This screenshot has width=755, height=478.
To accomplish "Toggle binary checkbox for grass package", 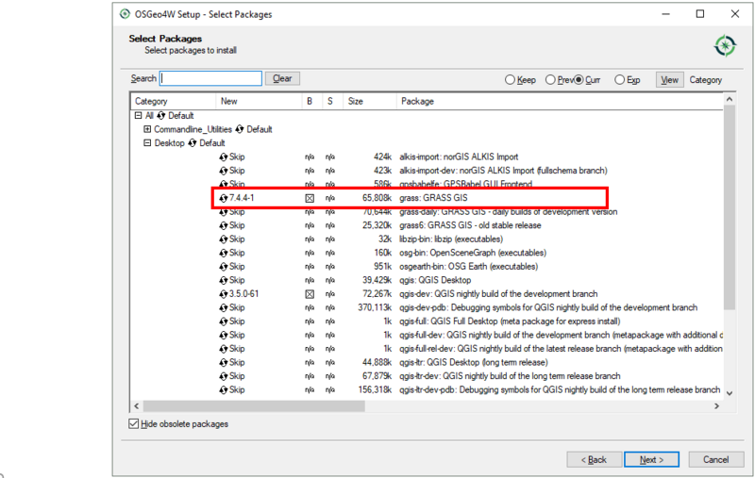I will tap(309, 199).
